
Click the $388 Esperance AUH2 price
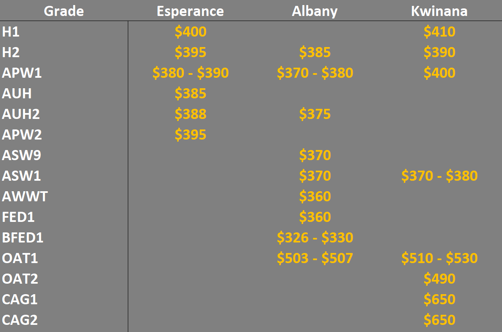click(190, 114)
